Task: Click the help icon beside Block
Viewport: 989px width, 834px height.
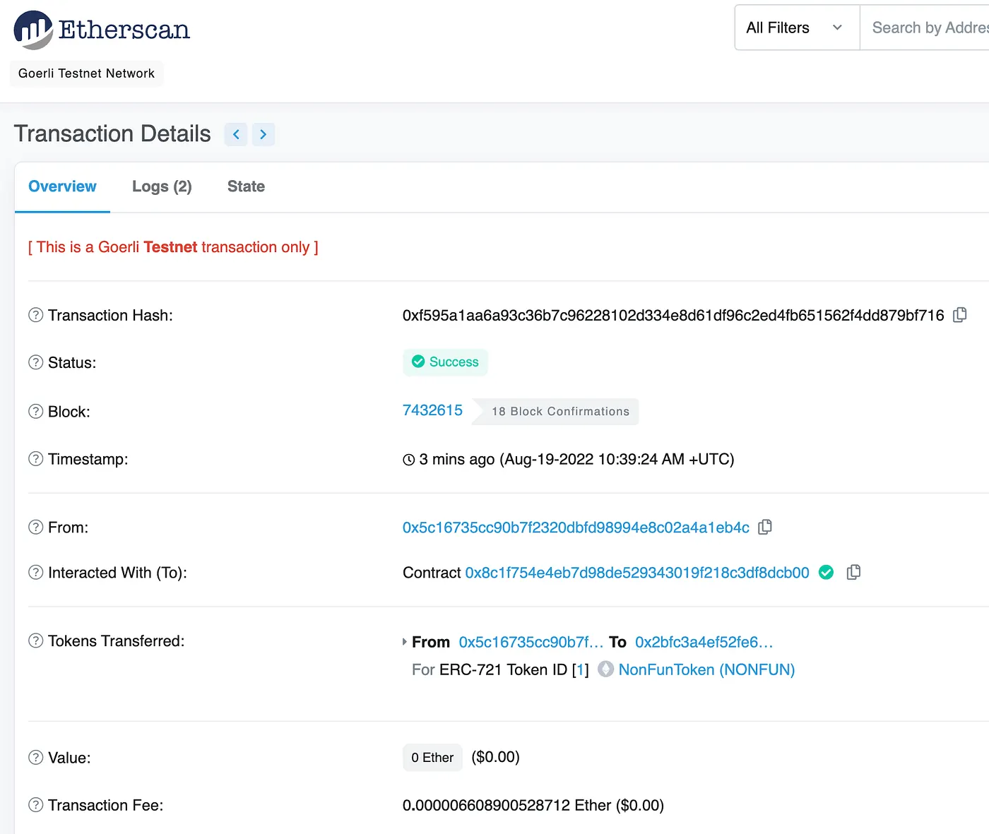Action: tap(35, 411)
